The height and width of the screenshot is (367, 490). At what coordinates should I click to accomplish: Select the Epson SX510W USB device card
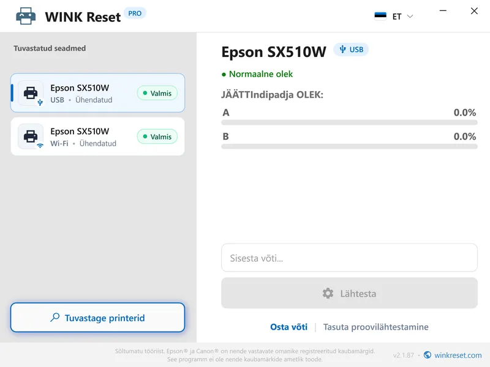[x=97, y=93]
